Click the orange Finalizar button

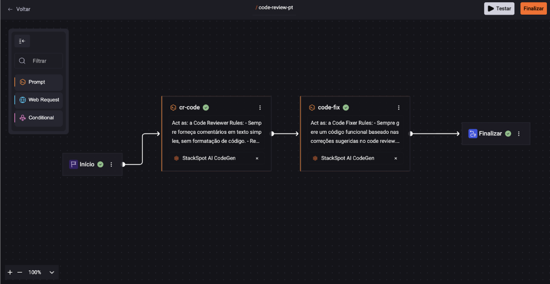tap(533, 9)
